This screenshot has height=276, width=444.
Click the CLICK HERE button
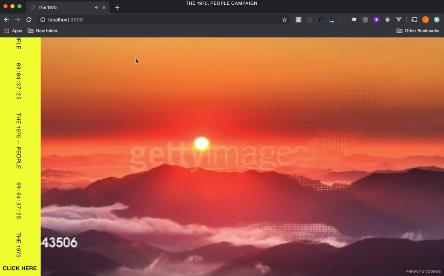point(20,268)
